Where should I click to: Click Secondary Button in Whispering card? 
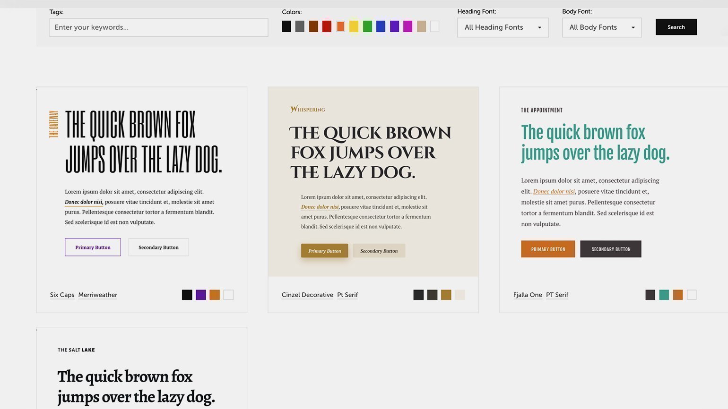[x=379, y=251]
